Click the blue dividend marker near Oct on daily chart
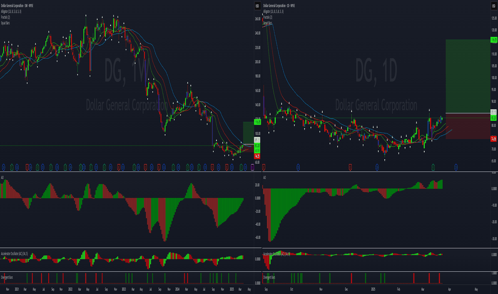The image size is (498, 294). point(298,167)
